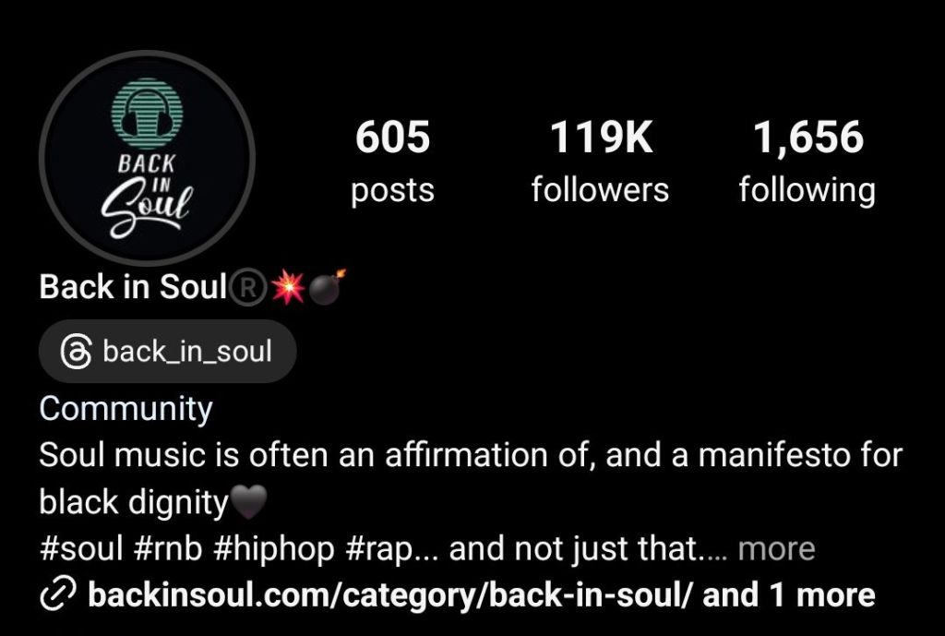Click the headphones logo in the avatar

pyautogui.click(x=147, y=114)
